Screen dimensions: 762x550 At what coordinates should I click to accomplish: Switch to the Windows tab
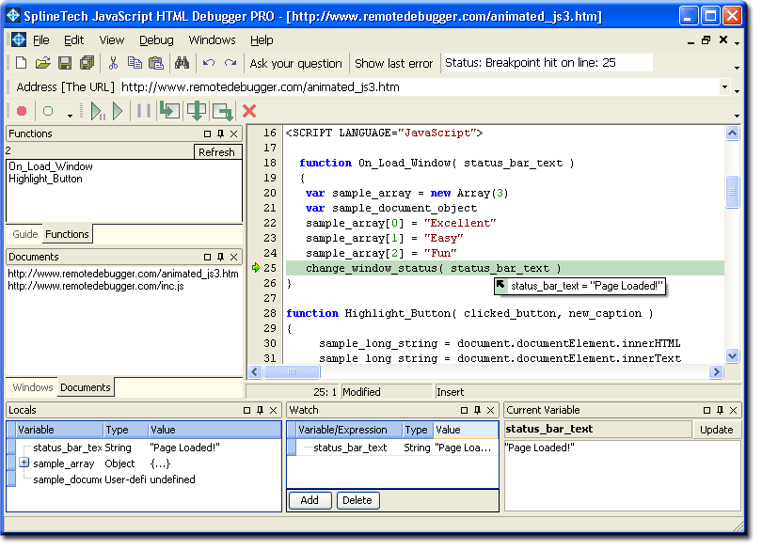(33, 387)
